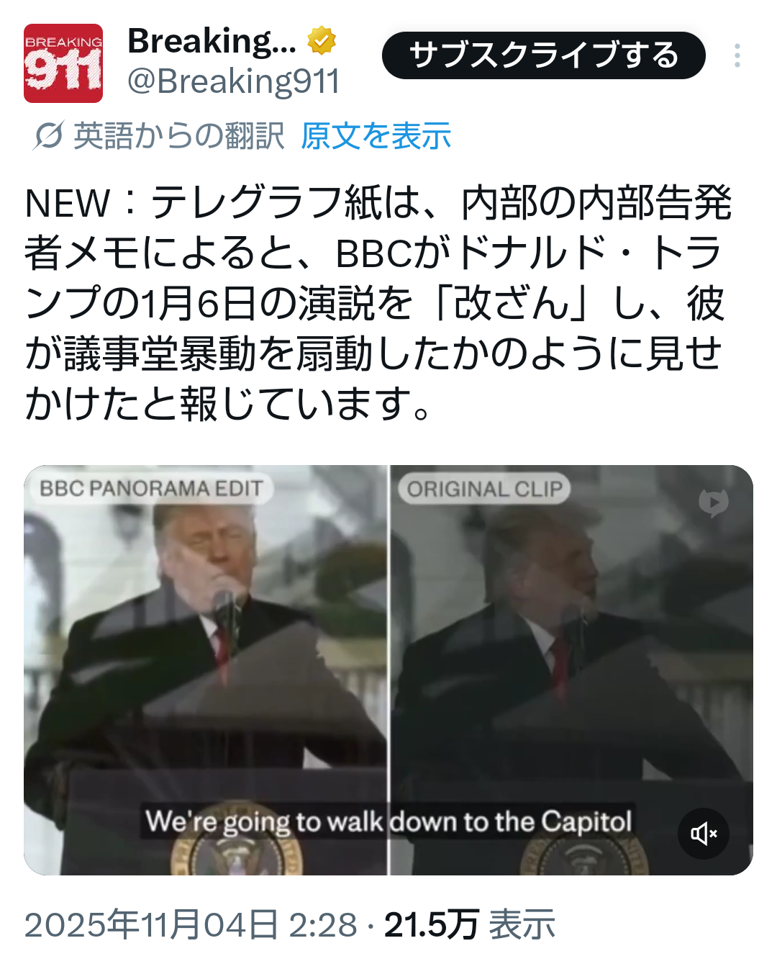
Task: Tap the ORIGINAL CLIP label
Action: [484, 489]
